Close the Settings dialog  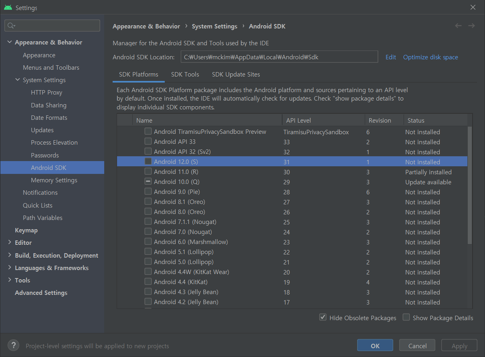pyautogui.click(x=473, y=7)
